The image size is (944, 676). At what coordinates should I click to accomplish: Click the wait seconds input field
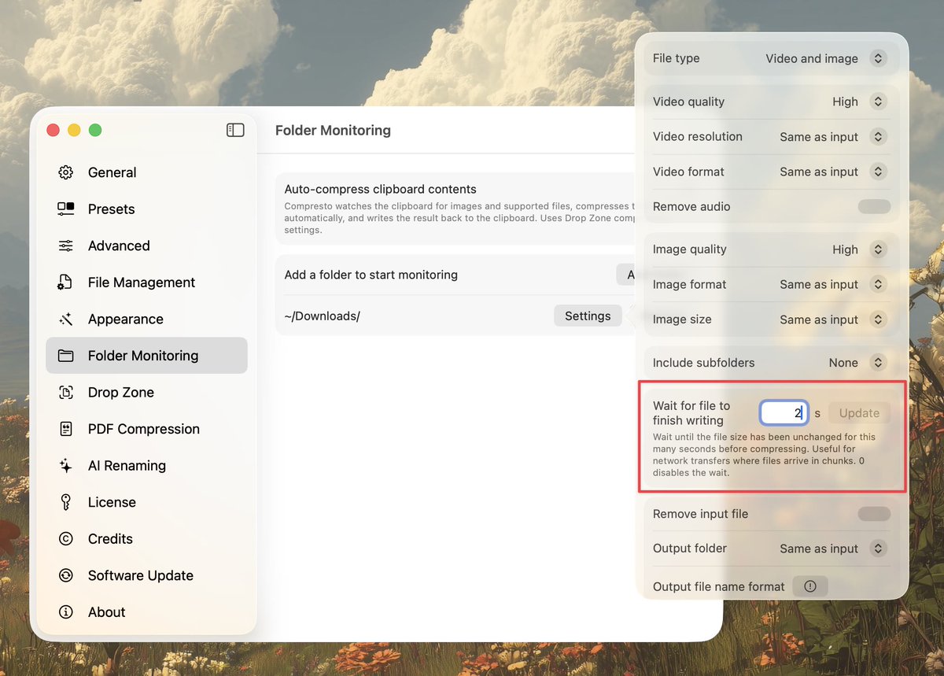pos(784,413)
